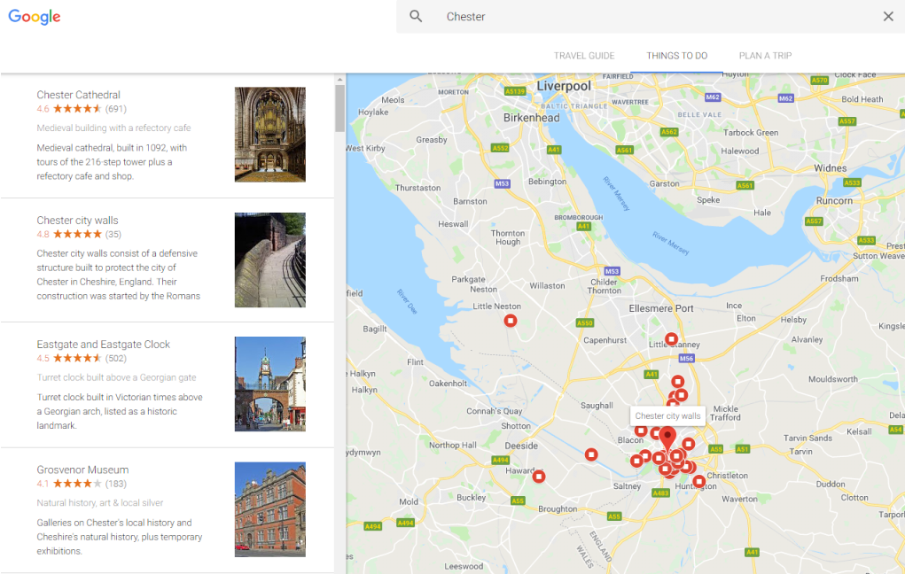Image resolution: width=905 pixels, height=574 pixels.
Task: Select the map marker near Little Neston
Action: click(511, 321)
